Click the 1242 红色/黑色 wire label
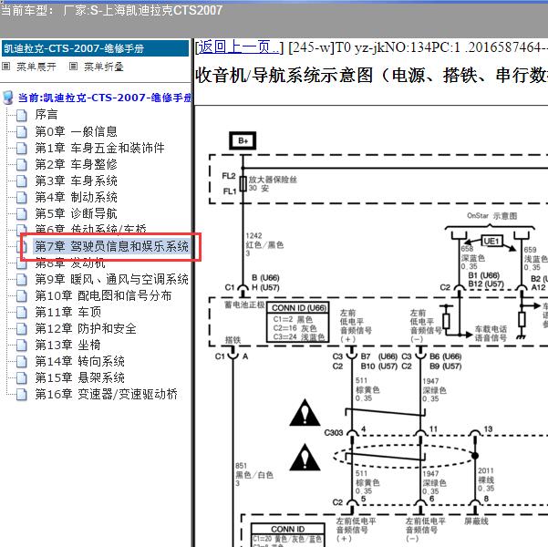This screenshot has width=548, height=547. (264, 244)
